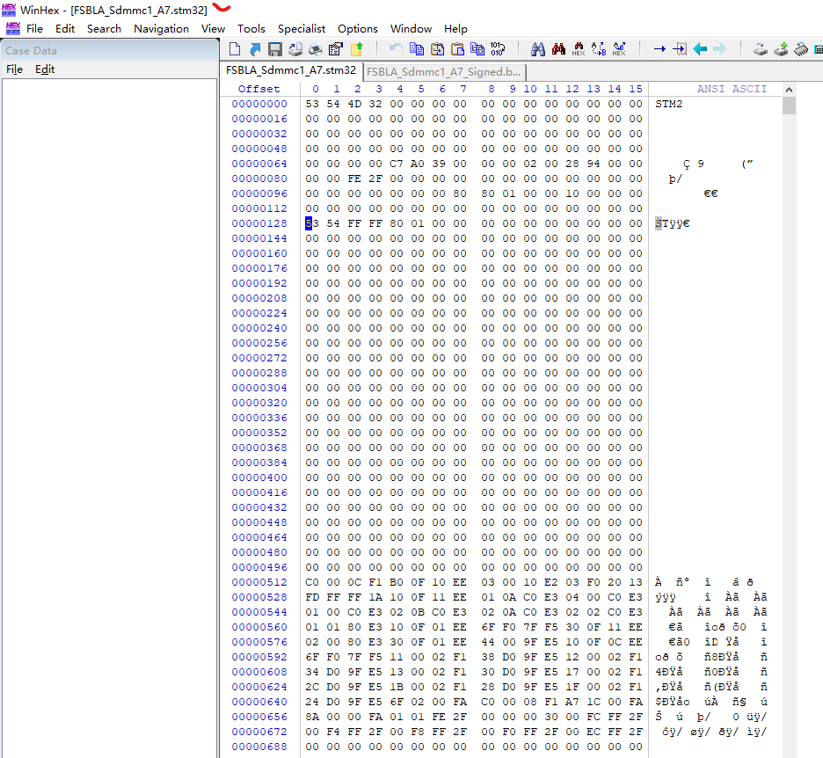
Task: Open the Find Text tool (blue binoculars)
Action: point(537,49)
